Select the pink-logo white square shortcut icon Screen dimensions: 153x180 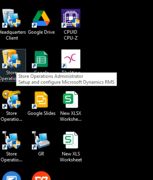[71, 59]
